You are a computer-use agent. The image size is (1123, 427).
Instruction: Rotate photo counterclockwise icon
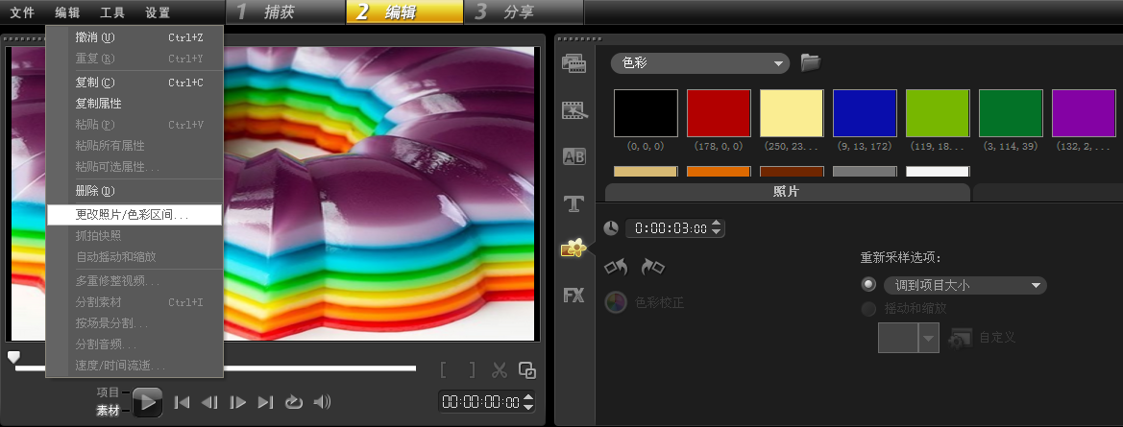[x=616, y=268]
